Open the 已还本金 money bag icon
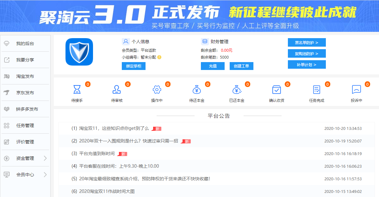Viewport: 379px width, 197px height. click(x=237, y=89)
